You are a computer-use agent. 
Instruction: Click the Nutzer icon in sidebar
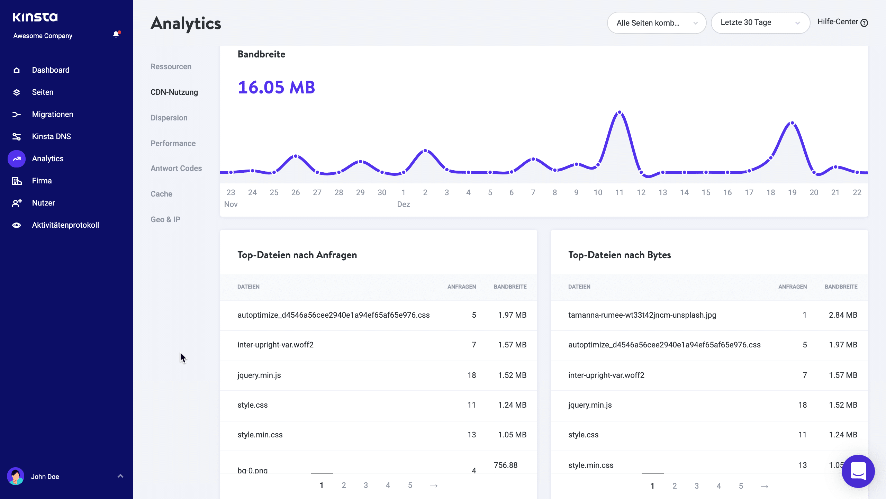click(x=16, y=203)
